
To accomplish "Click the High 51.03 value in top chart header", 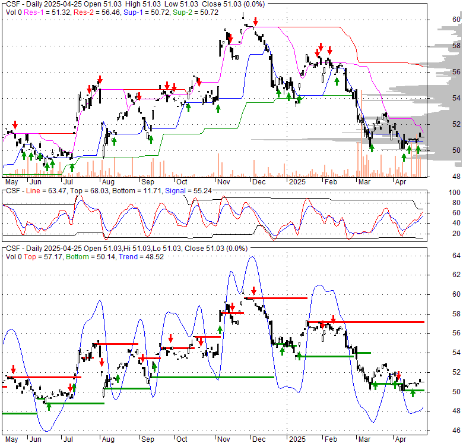I will 143,4.
